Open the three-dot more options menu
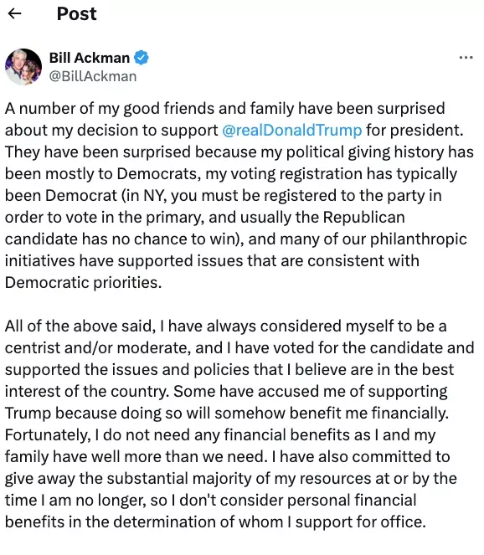 pos(466,57)
